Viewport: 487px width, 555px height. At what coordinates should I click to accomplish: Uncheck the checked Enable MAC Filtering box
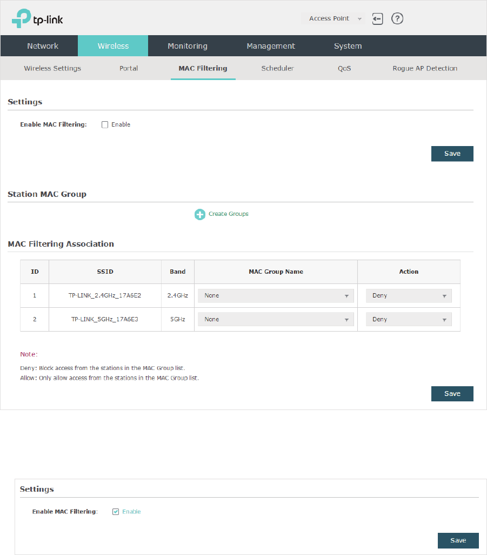[116, 512]
